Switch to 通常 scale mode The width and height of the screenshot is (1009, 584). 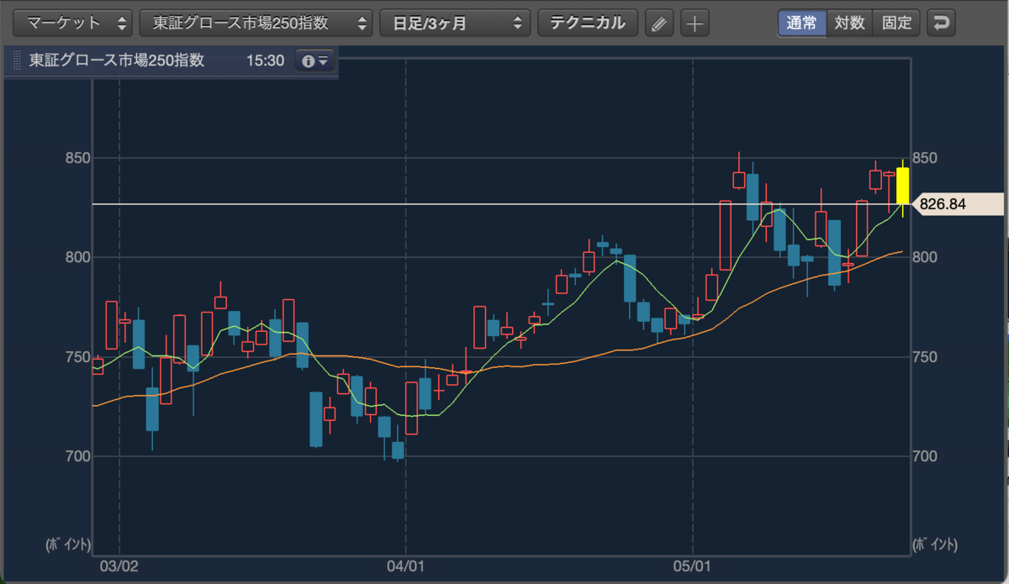(x=802, y=23)
